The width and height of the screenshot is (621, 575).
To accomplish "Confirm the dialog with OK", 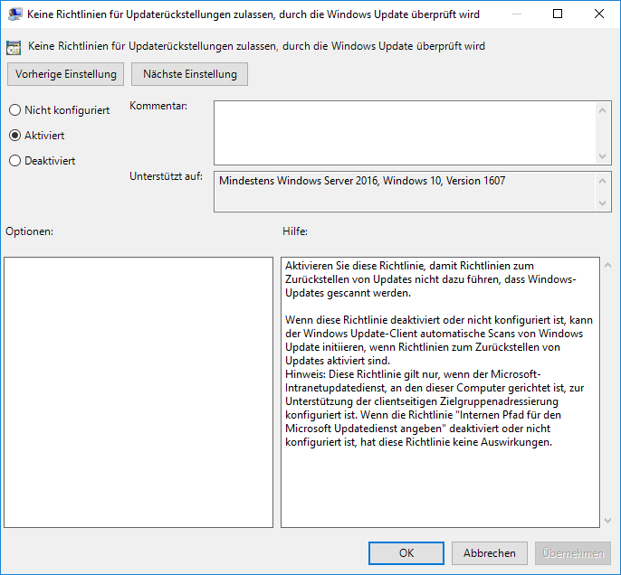I will (406, 553).
